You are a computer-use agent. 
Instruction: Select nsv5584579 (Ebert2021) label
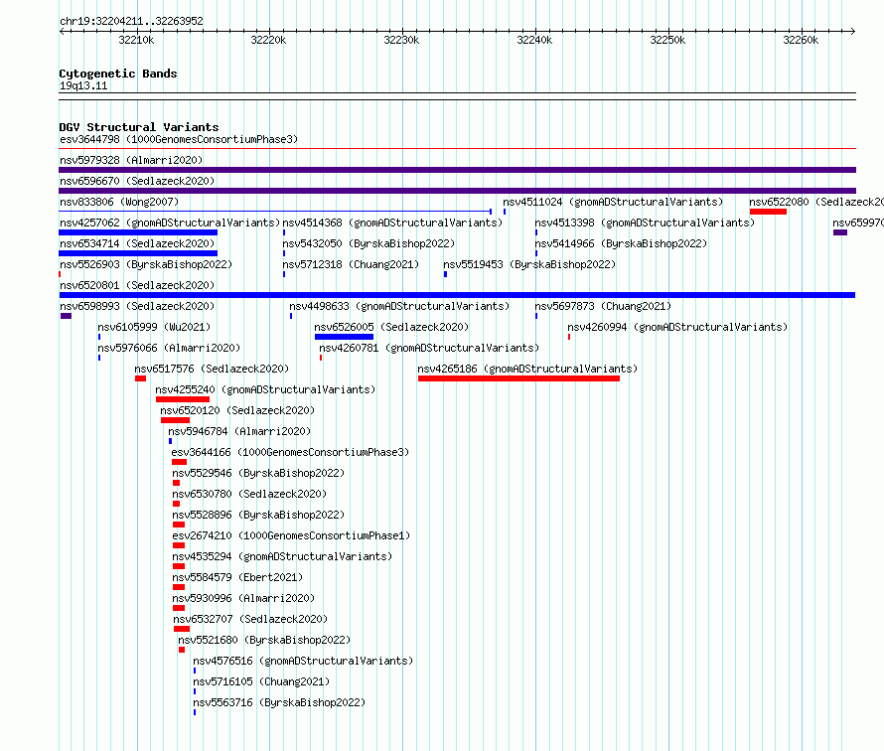(237, 577)
